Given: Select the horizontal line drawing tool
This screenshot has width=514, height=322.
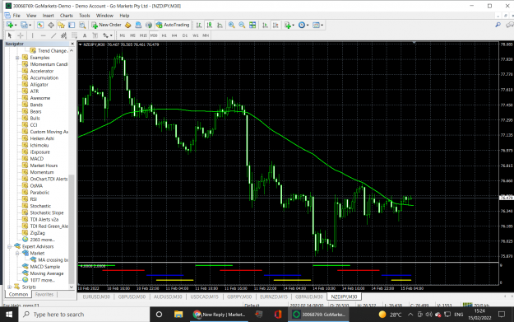Looking at the screenshot, I should tap(43, 35).
